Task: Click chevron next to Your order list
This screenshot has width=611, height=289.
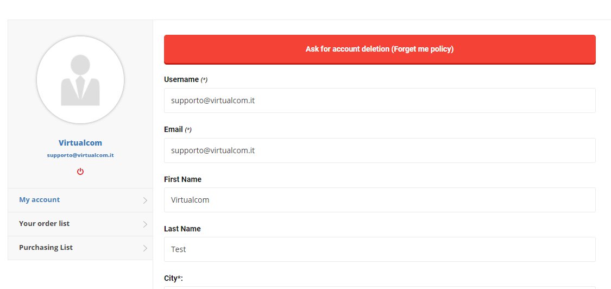Action: coord(145,224)
